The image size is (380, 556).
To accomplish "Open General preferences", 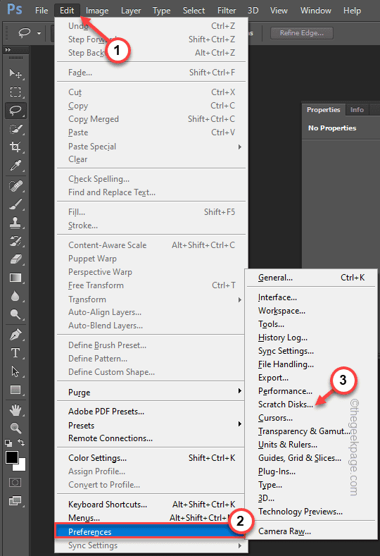I will [310, 278].
